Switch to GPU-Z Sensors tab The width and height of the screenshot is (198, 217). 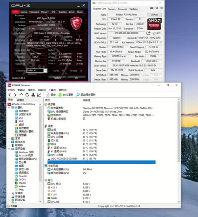112,9
